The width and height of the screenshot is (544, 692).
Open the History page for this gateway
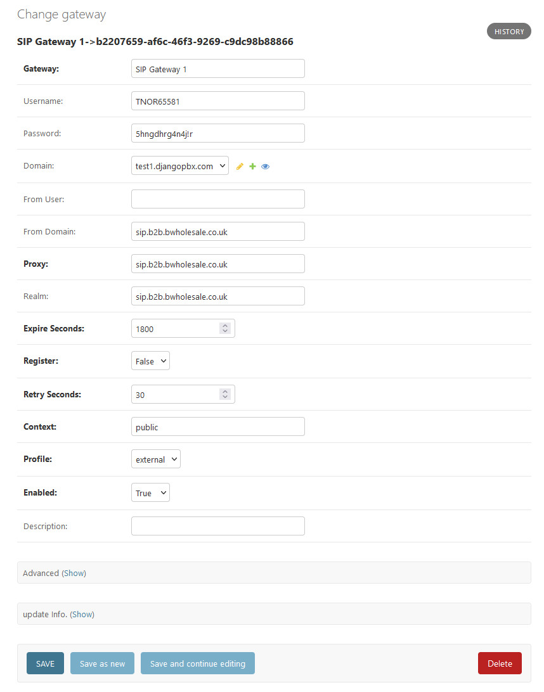pyautogui.click(x=508, y=32)
